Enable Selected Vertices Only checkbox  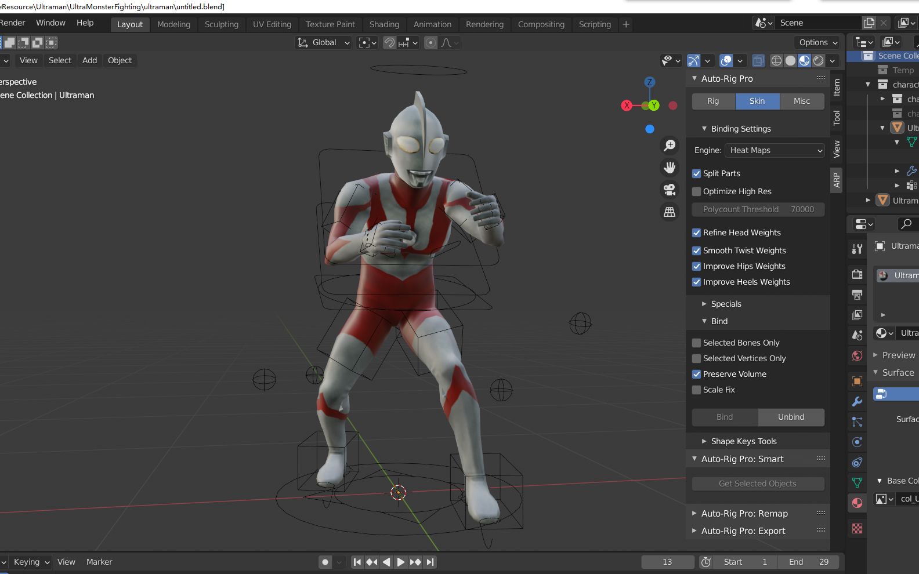pyautogui.click(x=696, y=358)
